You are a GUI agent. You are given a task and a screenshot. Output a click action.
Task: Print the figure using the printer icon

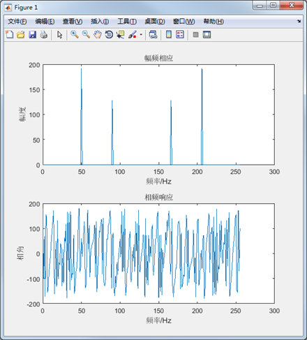click(44, 35)
